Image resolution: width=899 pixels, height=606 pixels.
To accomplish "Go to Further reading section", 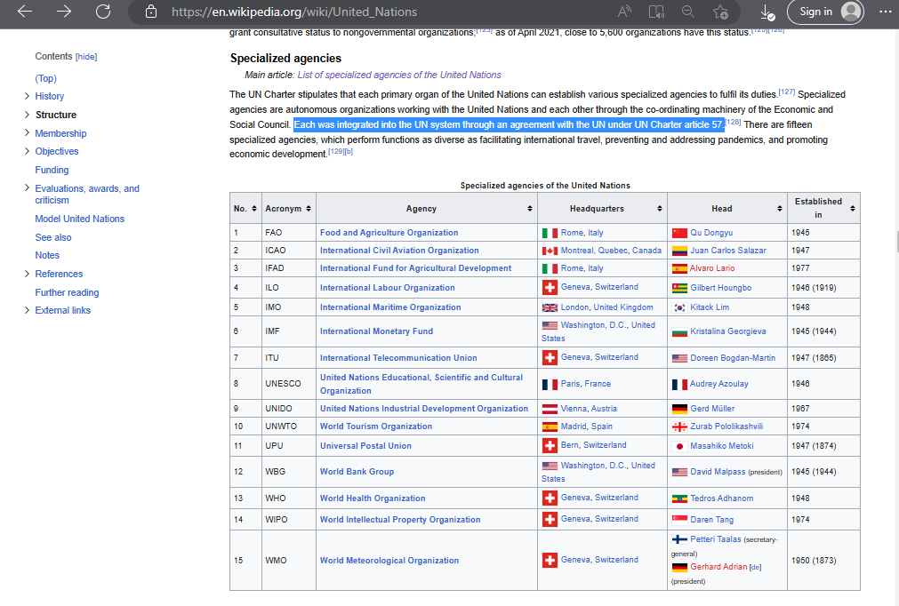I will pyautogui.click(x=67, y=292).
